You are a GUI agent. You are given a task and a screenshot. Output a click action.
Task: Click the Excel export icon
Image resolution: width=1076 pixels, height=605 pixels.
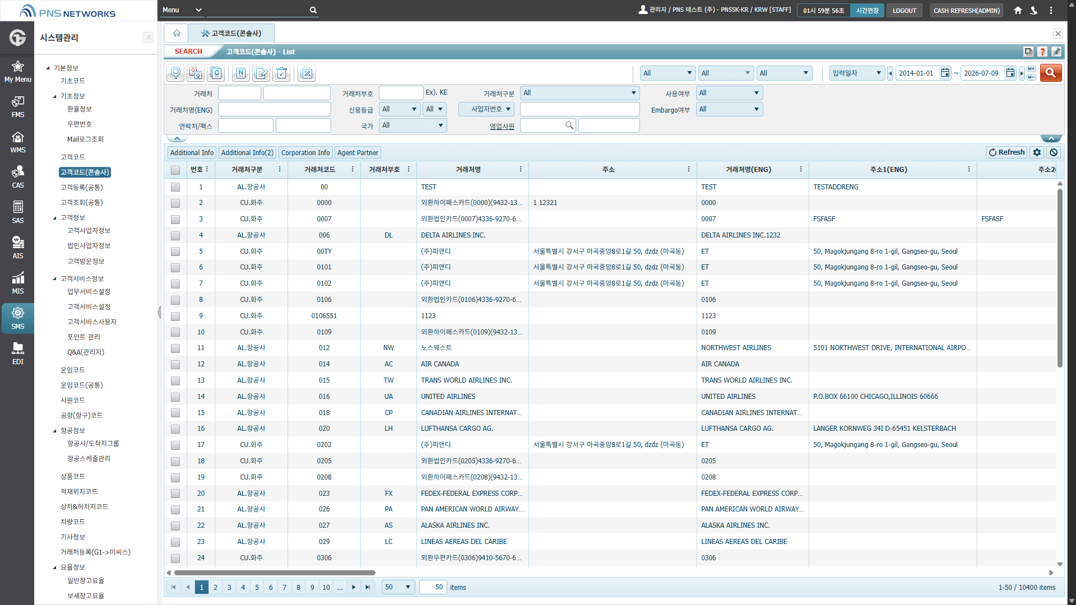307,73
